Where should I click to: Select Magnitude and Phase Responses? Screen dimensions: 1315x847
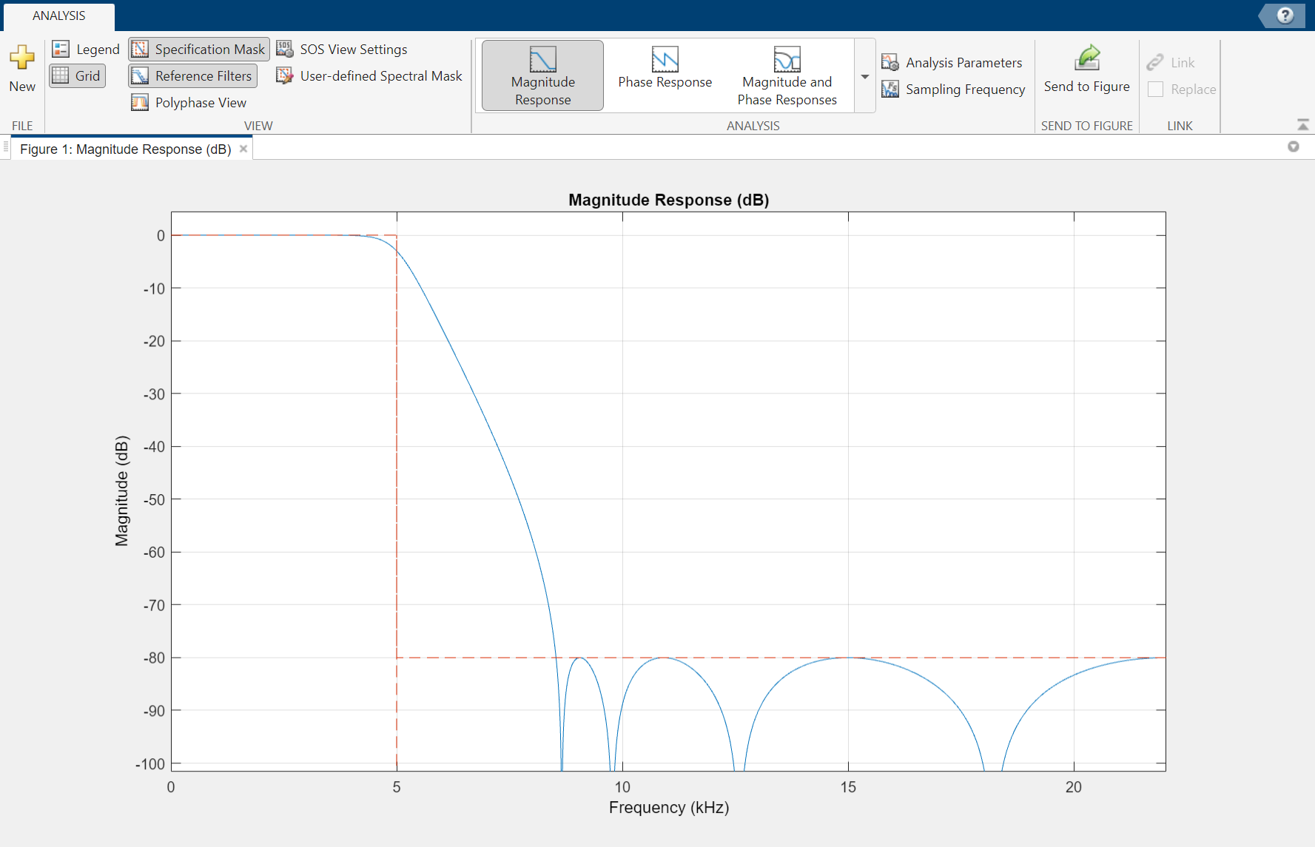787,75
